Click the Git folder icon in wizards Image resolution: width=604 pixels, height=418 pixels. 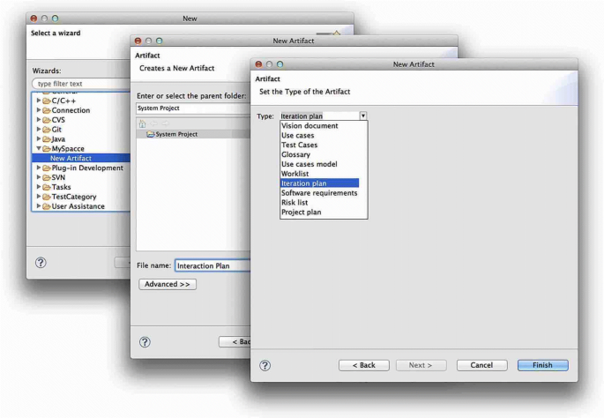[x=46, y=130]
